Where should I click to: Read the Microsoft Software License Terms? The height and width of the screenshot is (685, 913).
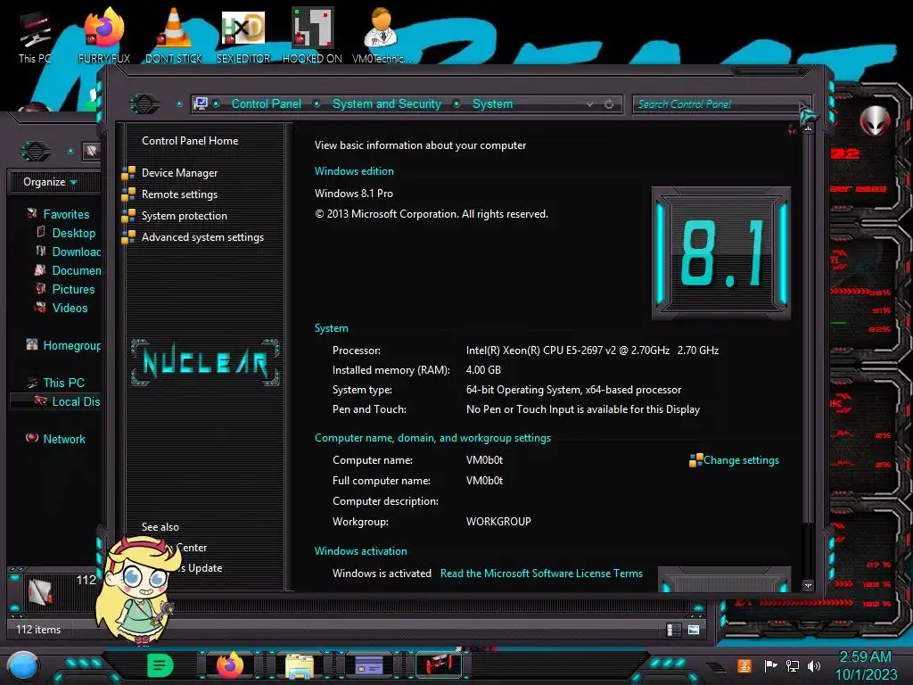point(541,574)
